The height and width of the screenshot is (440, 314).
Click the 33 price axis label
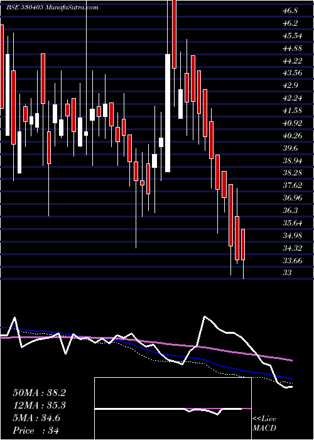click(288, 272)
